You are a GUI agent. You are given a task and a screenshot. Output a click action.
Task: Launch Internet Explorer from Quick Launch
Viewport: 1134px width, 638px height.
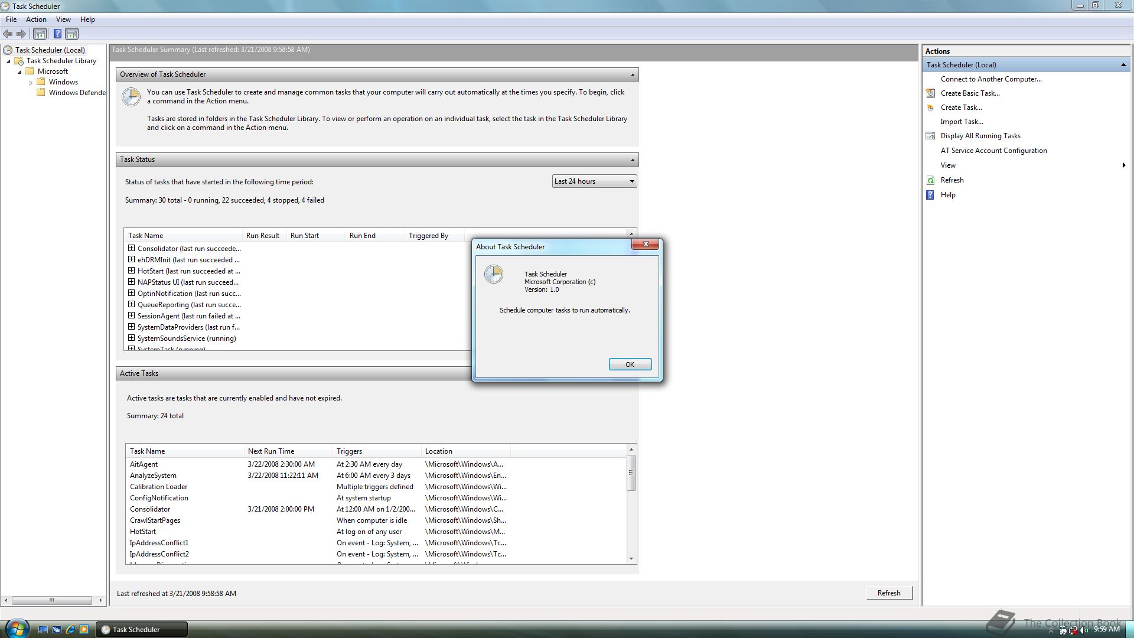pos(70,630)
